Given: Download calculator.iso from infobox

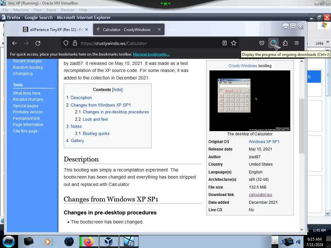Looking at the screenshot, I should pyautogui.click(x=260, y=195).
